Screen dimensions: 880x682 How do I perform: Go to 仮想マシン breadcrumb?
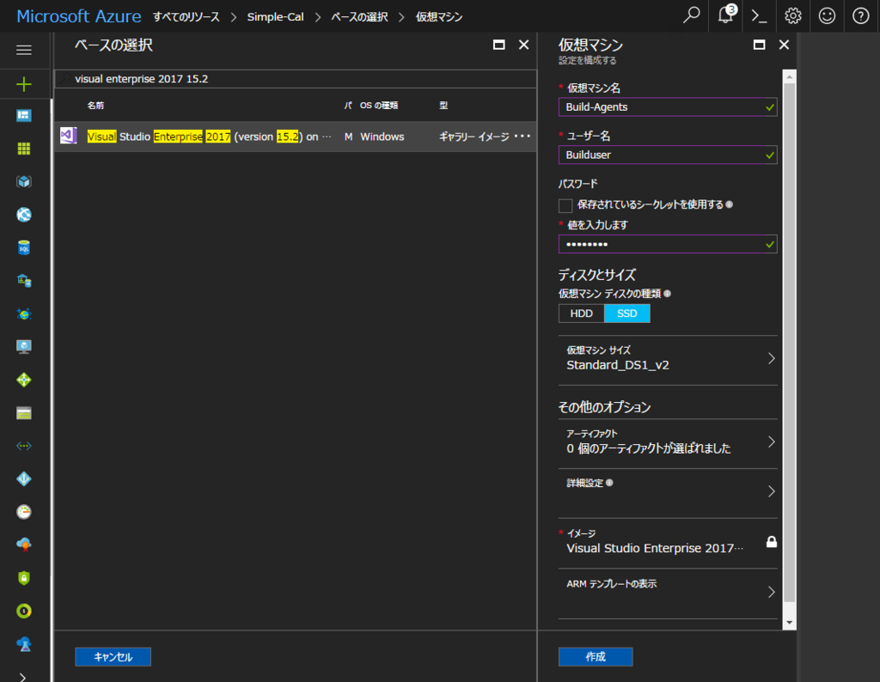439,17
